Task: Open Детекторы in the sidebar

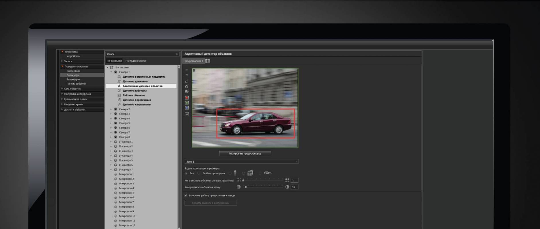Action: (x=82, y=75)
